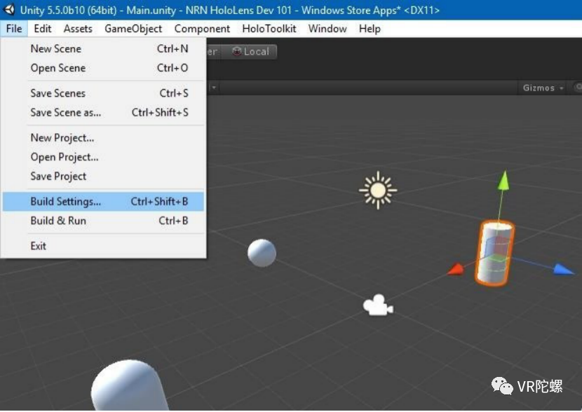
Task: Open the HoloToolkit menu
Action: tap(269, 29)
